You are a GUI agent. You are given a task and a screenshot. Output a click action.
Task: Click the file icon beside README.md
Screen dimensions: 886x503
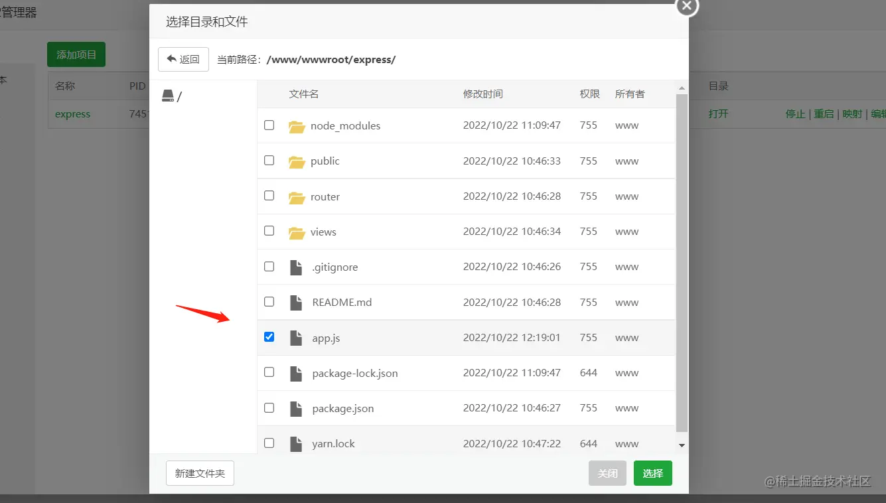click(295, 302)
